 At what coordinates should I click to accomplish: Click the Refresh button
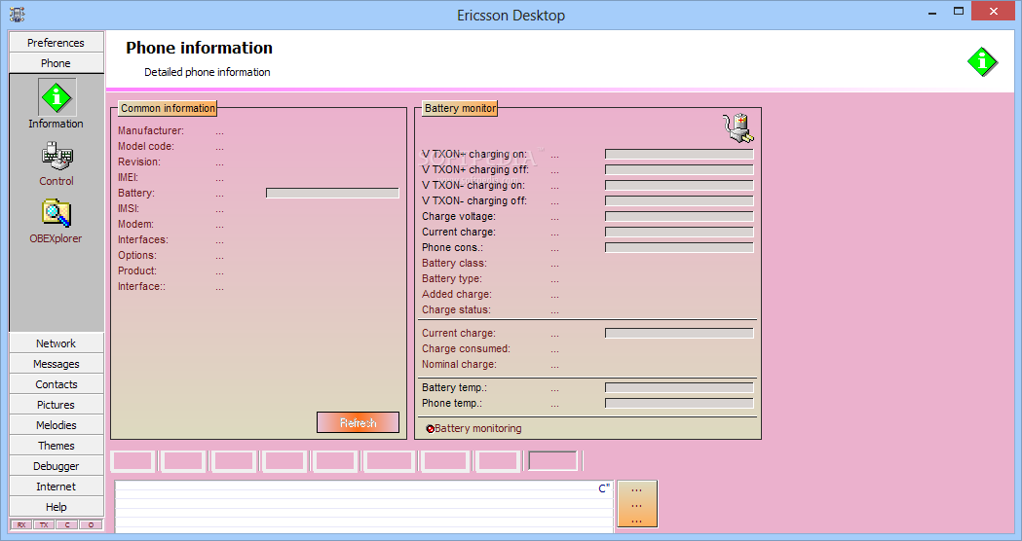click(358, 422)
